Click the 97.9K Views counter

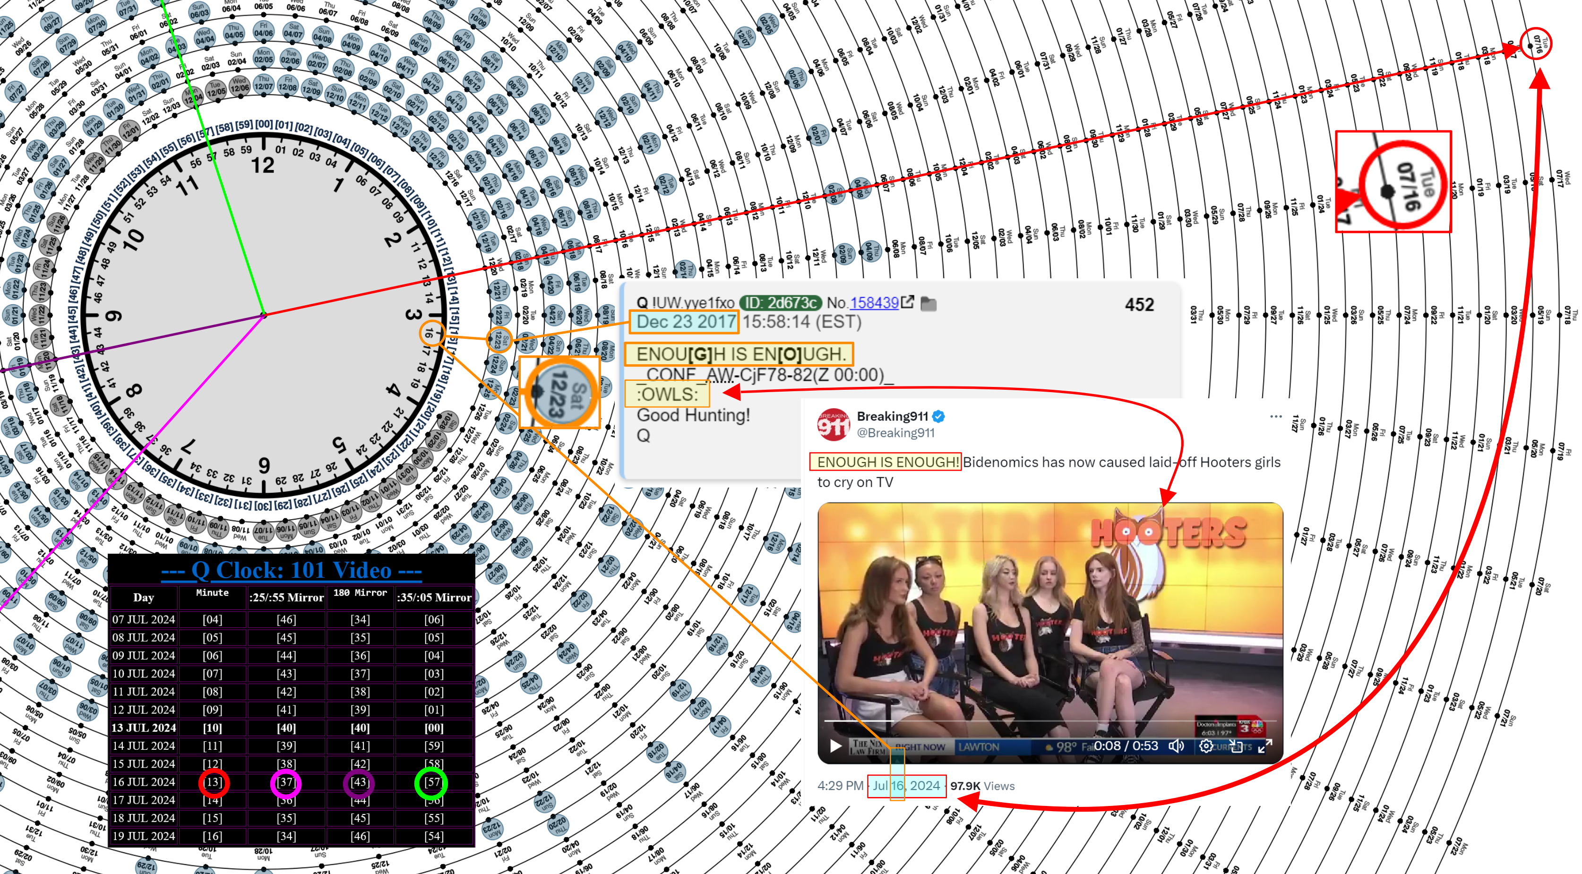pyautogui.click(x=982, y=786)
